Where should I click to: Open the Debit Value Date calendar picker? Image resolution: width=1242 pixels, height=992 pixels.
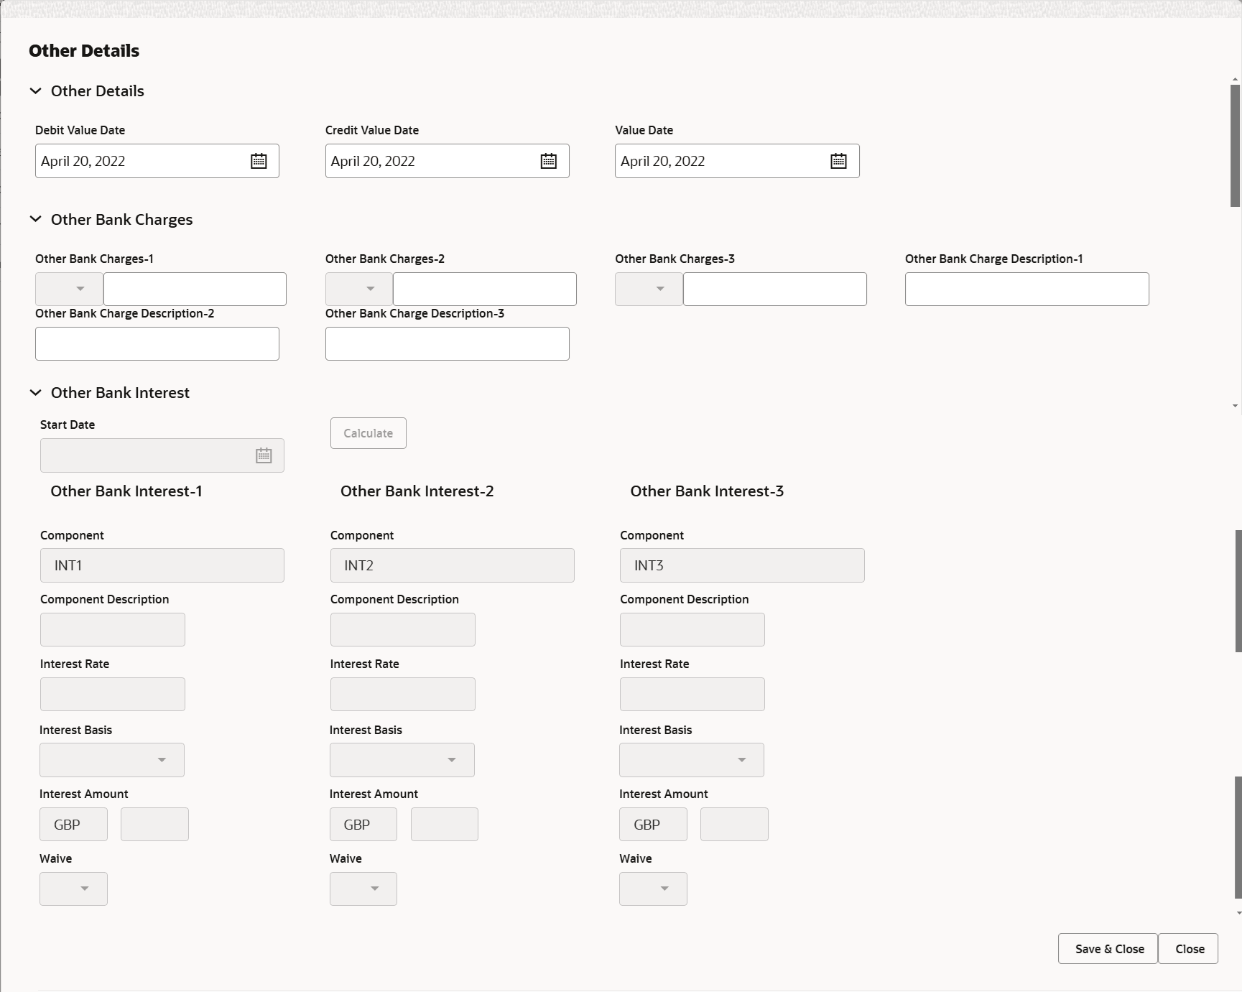tap(259, 161)
